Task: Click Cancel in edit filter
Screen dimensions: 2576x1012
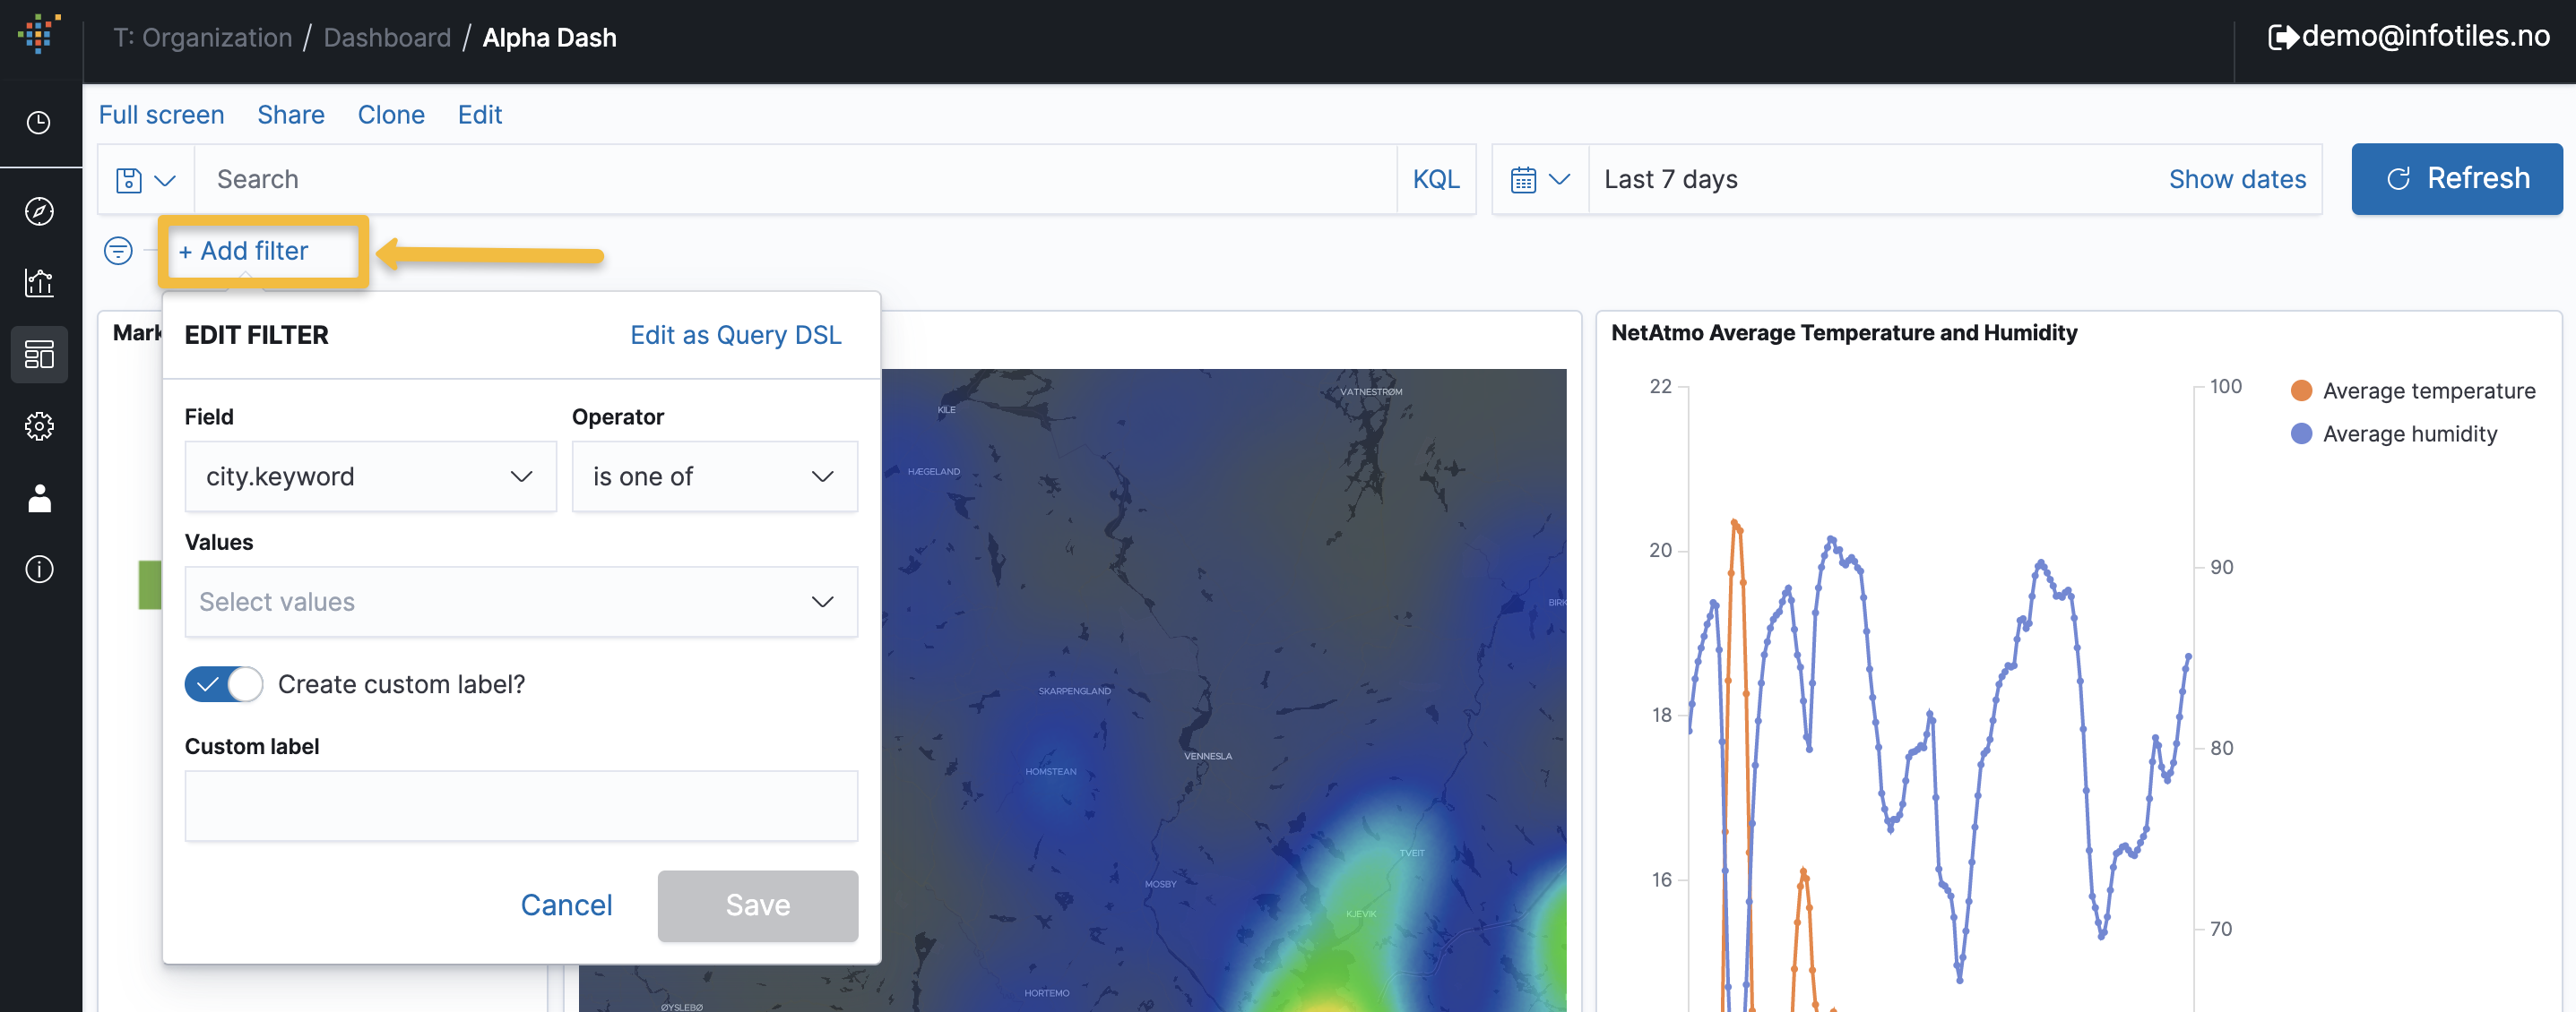Action: click(566, 905)
